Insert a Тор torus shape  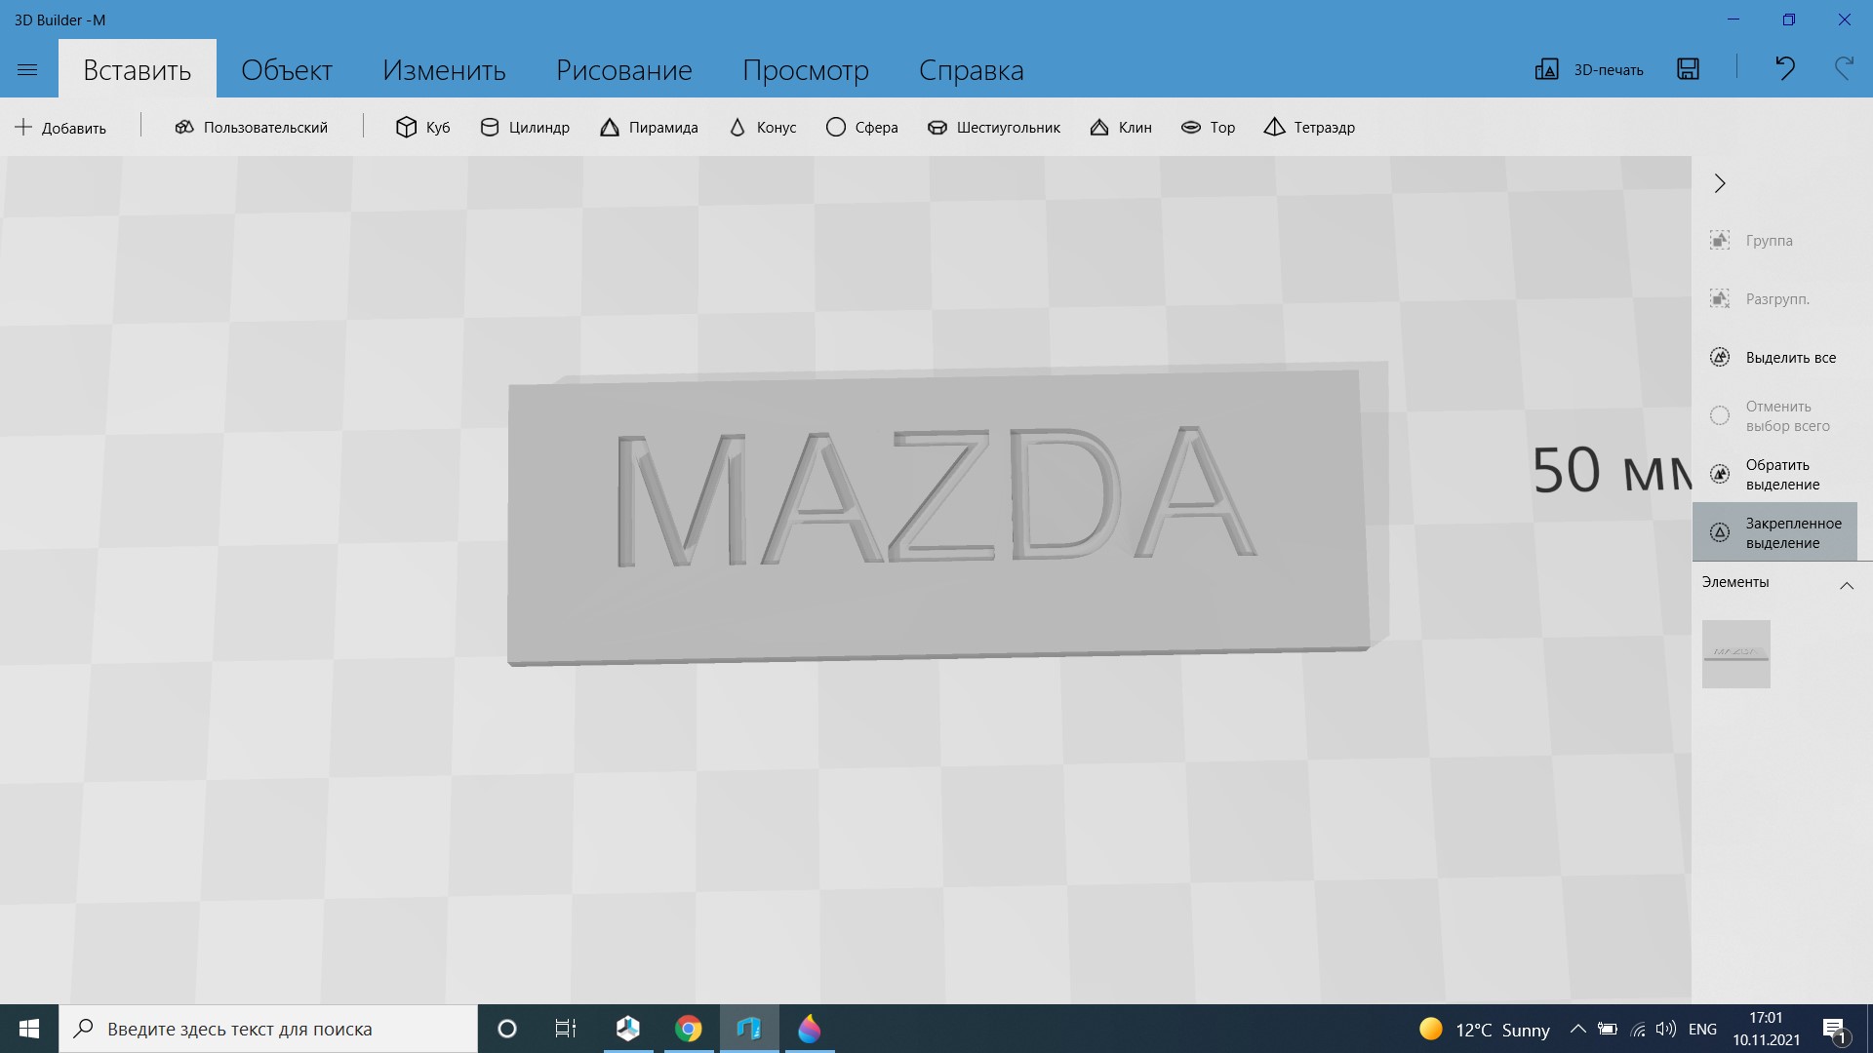tap(1208, 128)
